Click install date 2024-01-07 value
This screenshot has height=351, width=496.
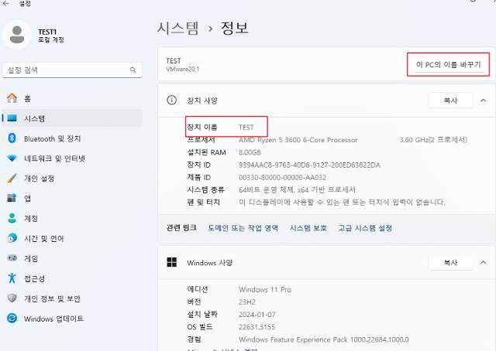(x=257, y=315)
